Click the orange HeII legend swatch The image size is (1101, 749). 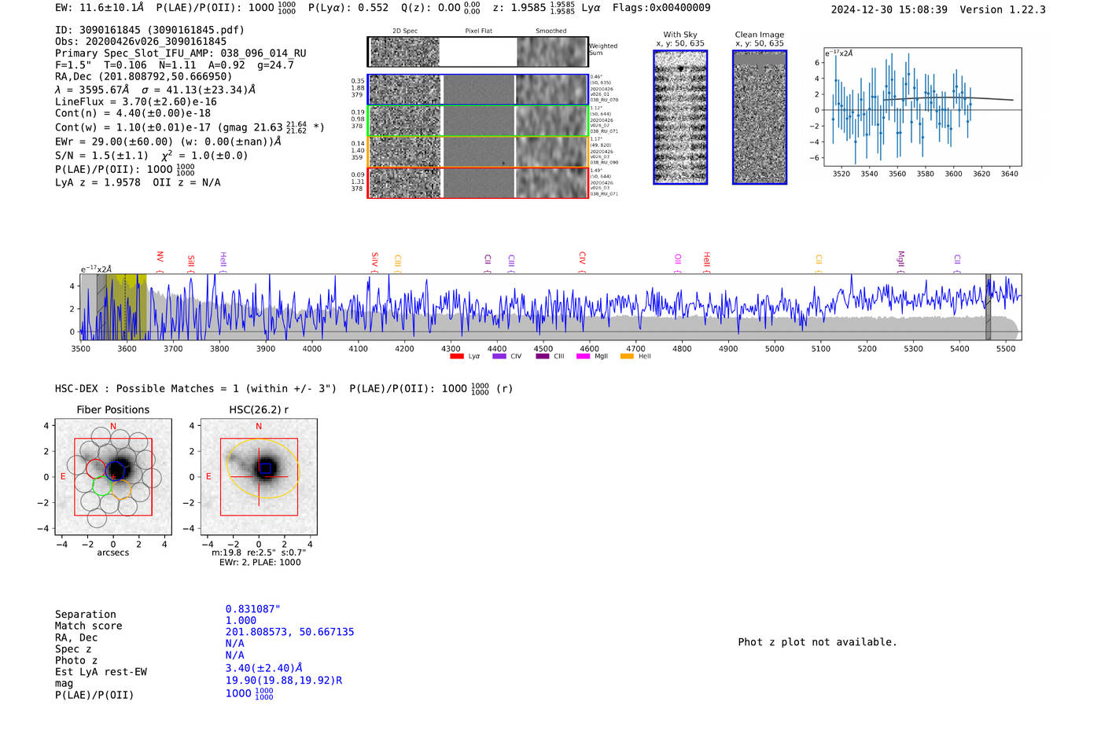tap(627, 357)
